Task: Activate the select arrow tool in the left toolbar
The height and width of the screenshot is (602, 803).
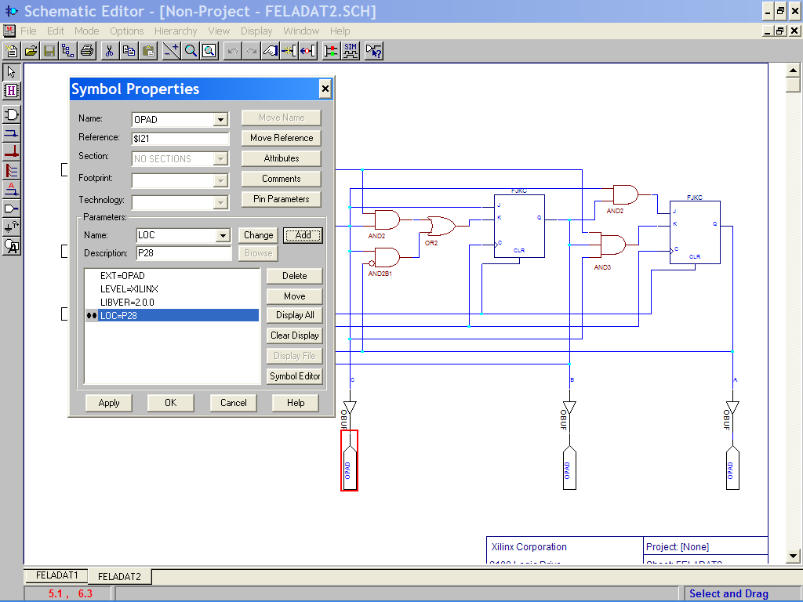Action: point(11,71)
